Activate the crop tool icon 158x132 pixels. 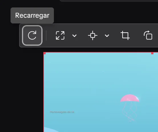click(125, 35)
